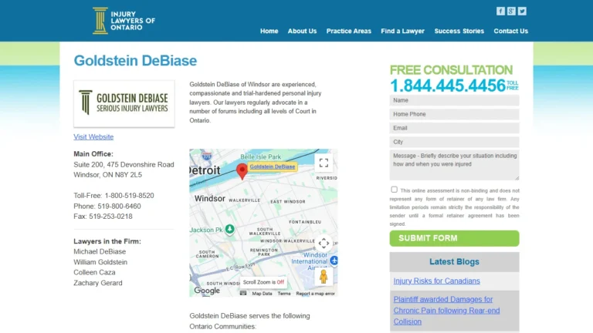Click the Windsor airport marker icon
This screenshot has width=593, height=333.
pyautogui.click(x=334, y=260)
